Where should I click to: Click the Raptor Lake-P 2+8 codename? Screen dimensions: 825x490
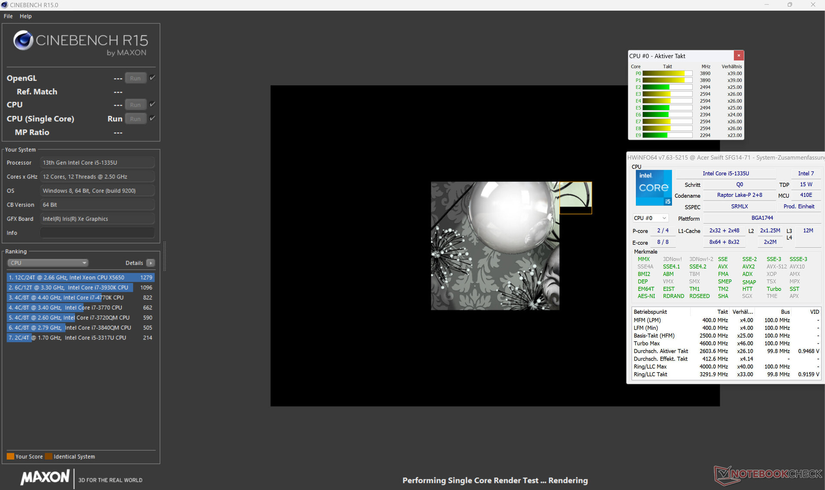point(739,195)
